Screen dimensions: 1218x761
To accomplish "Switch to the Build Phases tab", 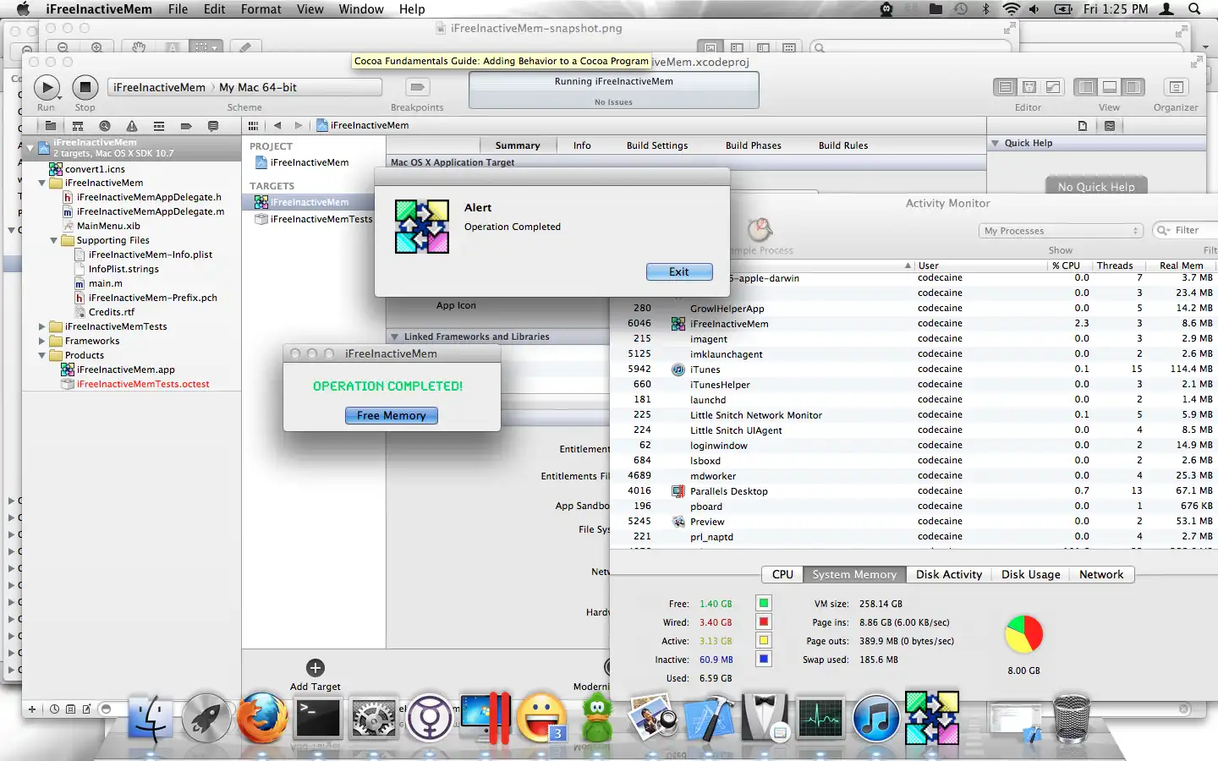I will 754,145.
